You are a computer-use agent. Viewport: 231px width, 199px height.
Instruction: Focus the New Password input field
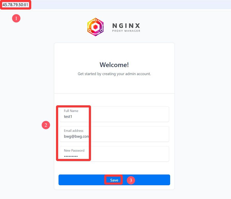pos(114,154)
